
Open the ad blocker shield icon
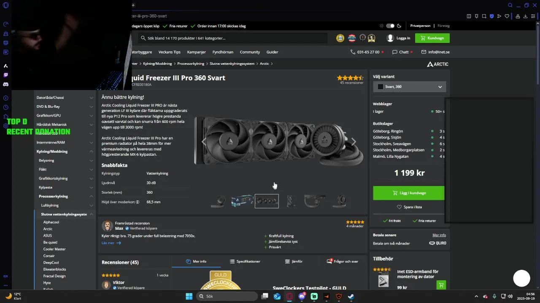(491, 16)
